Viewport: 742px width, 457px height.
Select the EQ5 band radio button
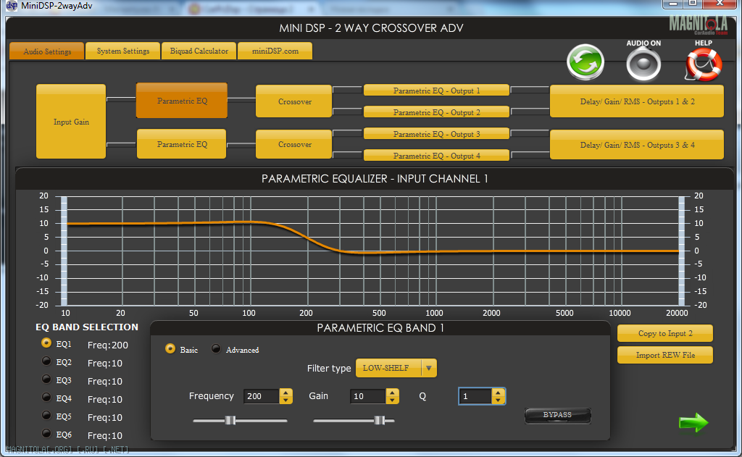46,415
